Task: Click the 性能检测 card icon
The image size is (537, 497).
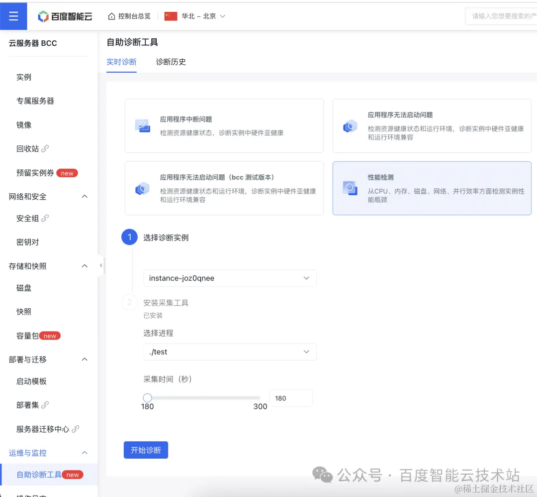Action: pos(350,188)
